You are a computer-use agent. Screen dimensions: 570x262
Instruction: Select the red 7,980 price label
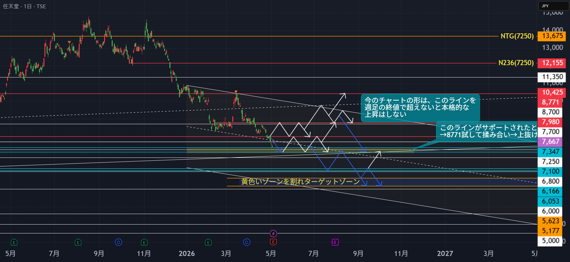tap(550, 122)
